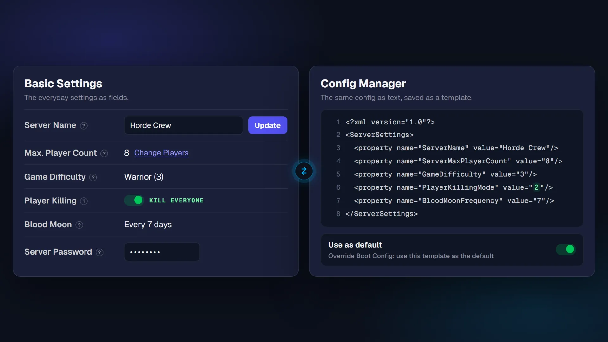Click the BloodMoonFrequency property line
This screenshot has height=342, width=608.
[x=454, y=201]
